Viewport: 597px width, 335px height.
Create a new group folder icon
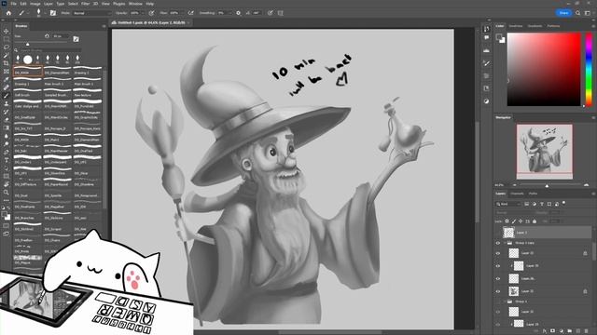pyautogui.click(x=570, y=331)
